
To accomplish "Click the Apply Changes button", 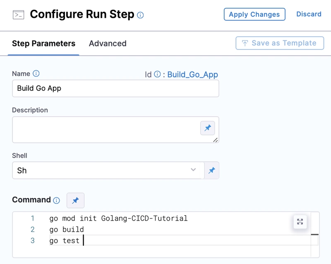I will coord(254,14).
